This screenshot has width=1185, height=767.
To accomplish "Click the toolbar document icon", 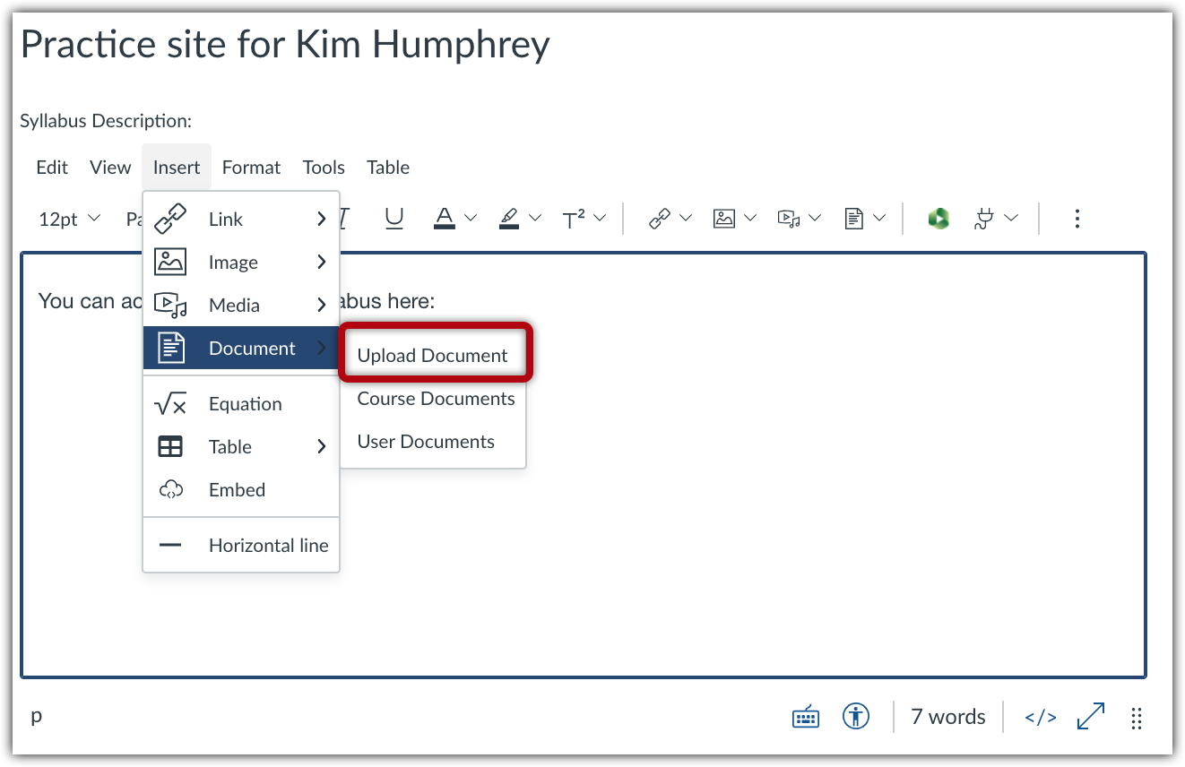I will (853, 219).
